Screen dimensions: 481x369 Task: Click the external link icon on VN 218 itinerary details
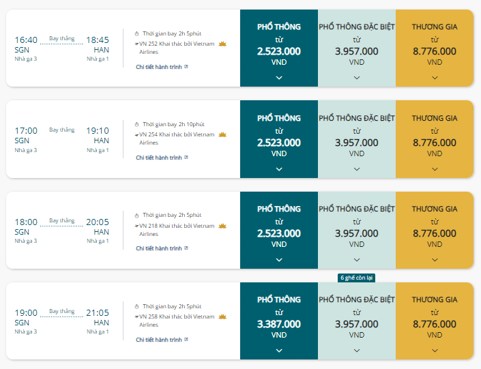pyautogui.click(x=186, y=248)
